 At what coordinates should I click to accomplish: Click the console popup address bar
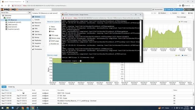tap(107, 18)
